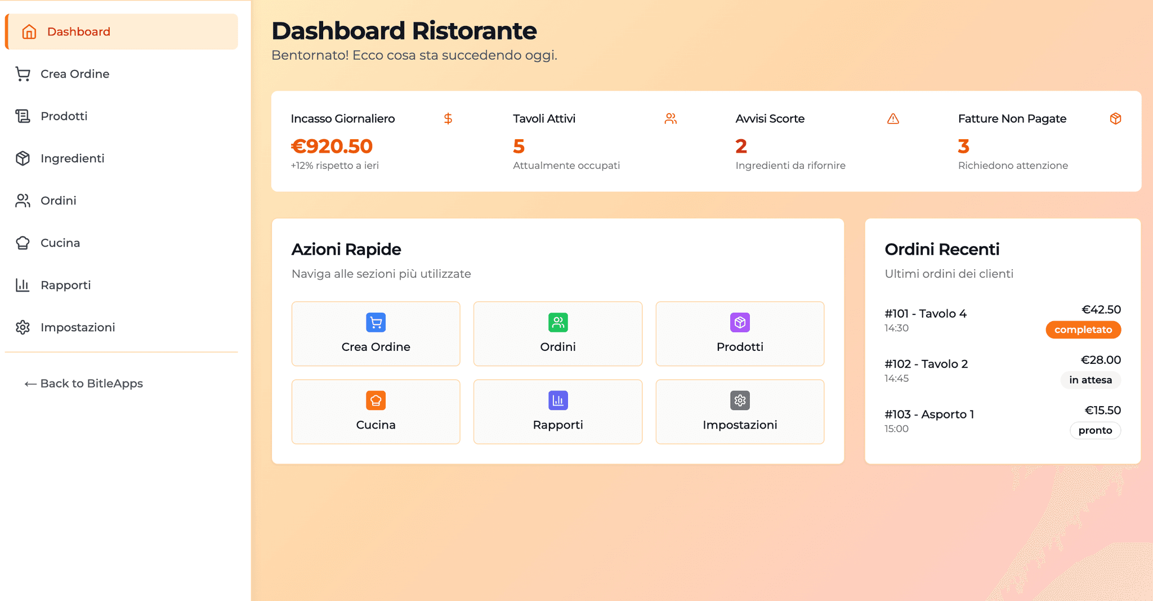Image resolution: width=1153 pixels, height=601 pixels.
Task: Open Crea Ordine from the sidebar
Action: click(x=75, y=74)
